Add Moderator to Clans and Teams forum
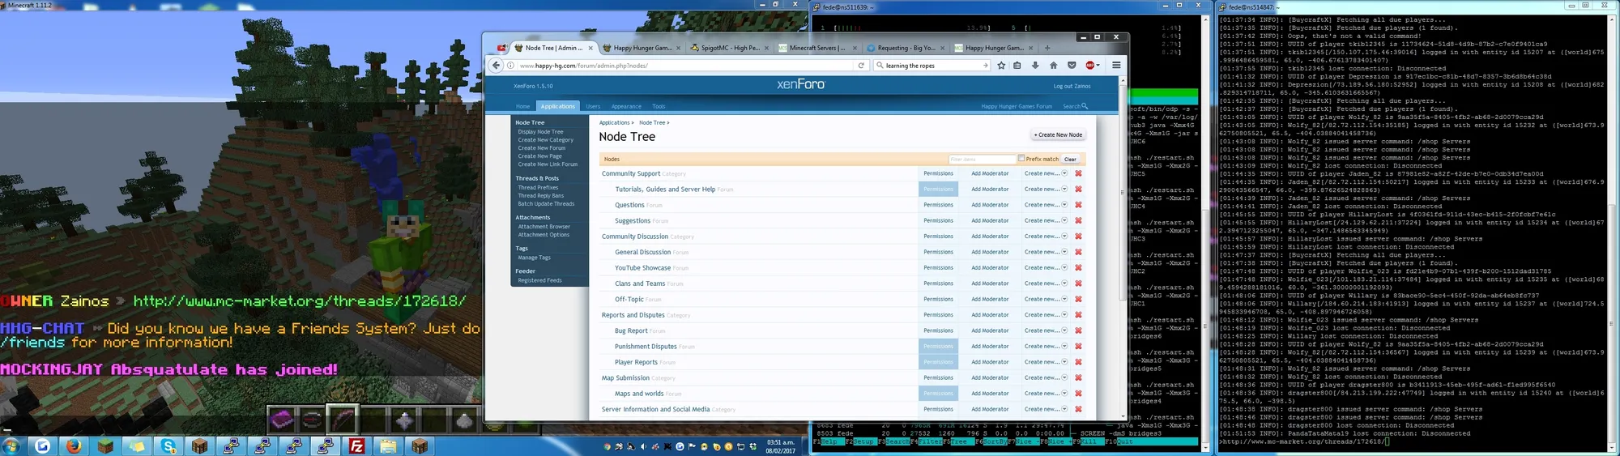Viewport: 1620px width, 456px height. point(990,283)
